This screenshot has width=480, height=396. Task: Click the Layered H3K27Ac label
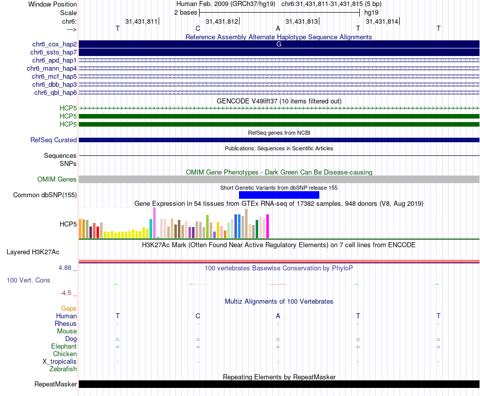coord(33,252)
